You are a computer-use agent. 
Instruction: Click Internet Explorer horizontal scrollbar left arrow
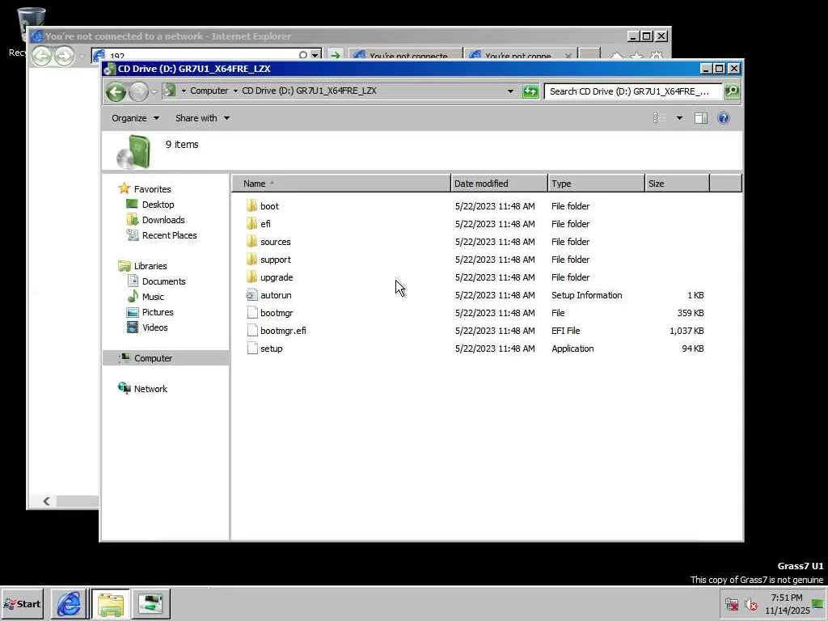pyautogui.click(x=46, y=501)
